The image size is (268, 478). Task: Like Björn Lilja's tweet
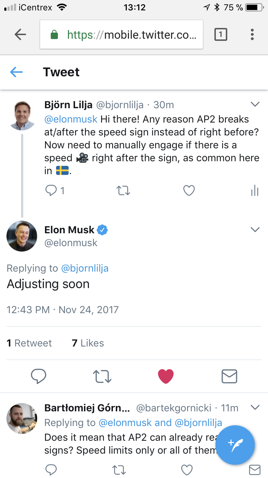tap(189, 191)
